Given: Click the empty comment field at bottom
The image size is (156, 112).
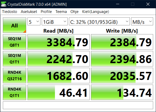Looking at the screenshot, I should pos(78,105).
